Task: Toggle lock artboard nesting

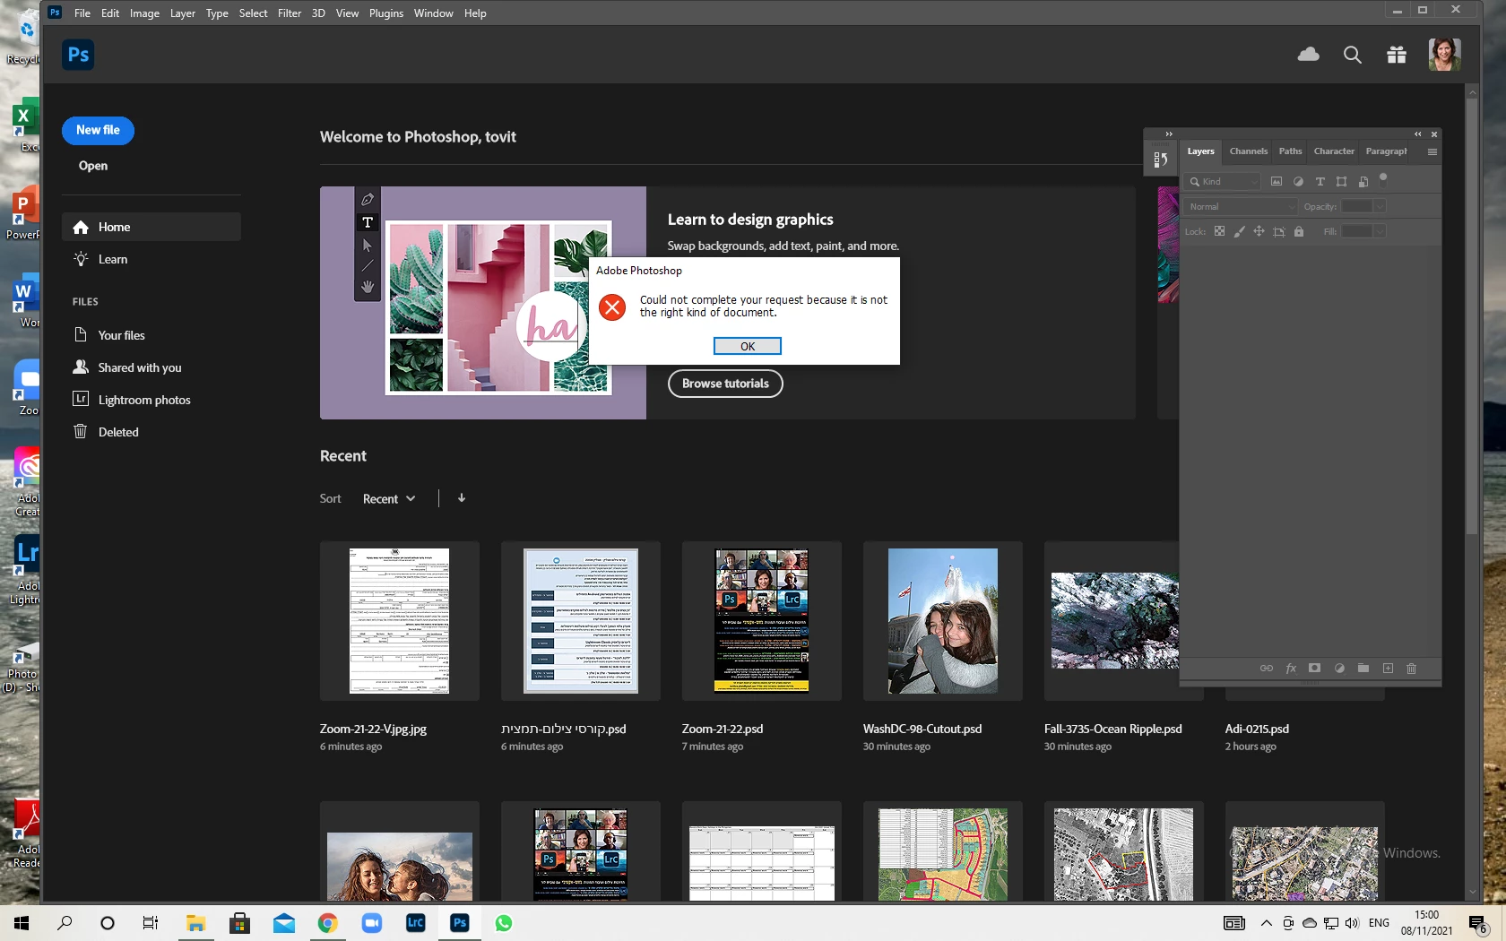Action: 1279,231
